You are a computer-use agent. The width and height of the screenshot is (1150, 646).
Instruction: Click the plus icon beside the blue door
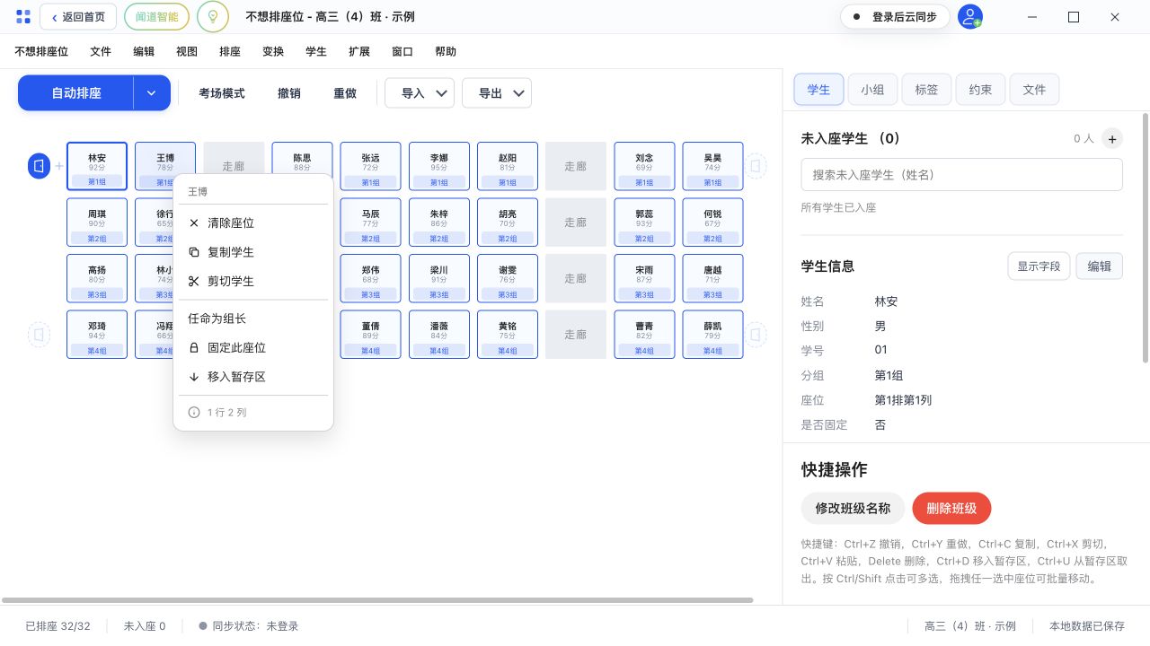(x=59, y=166)
